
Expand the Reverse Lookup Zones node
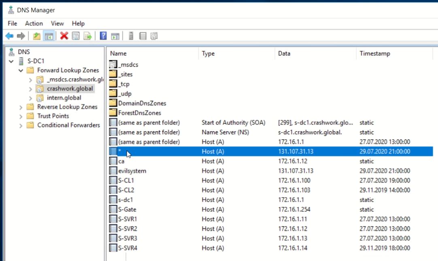tap(21, 107)
